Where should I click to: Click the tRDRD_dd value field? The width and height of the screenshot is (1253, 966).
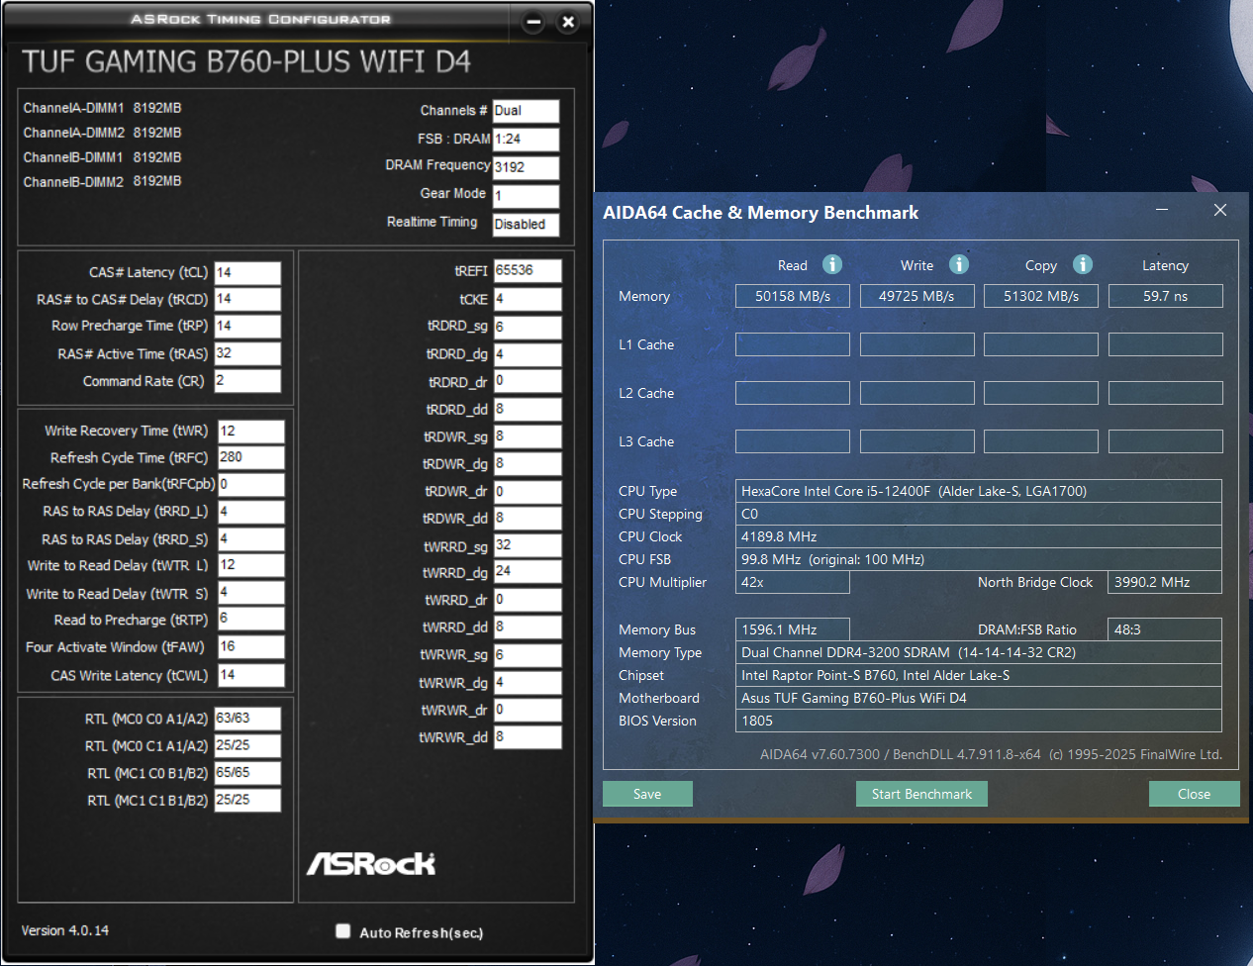(x=529, y=410)
